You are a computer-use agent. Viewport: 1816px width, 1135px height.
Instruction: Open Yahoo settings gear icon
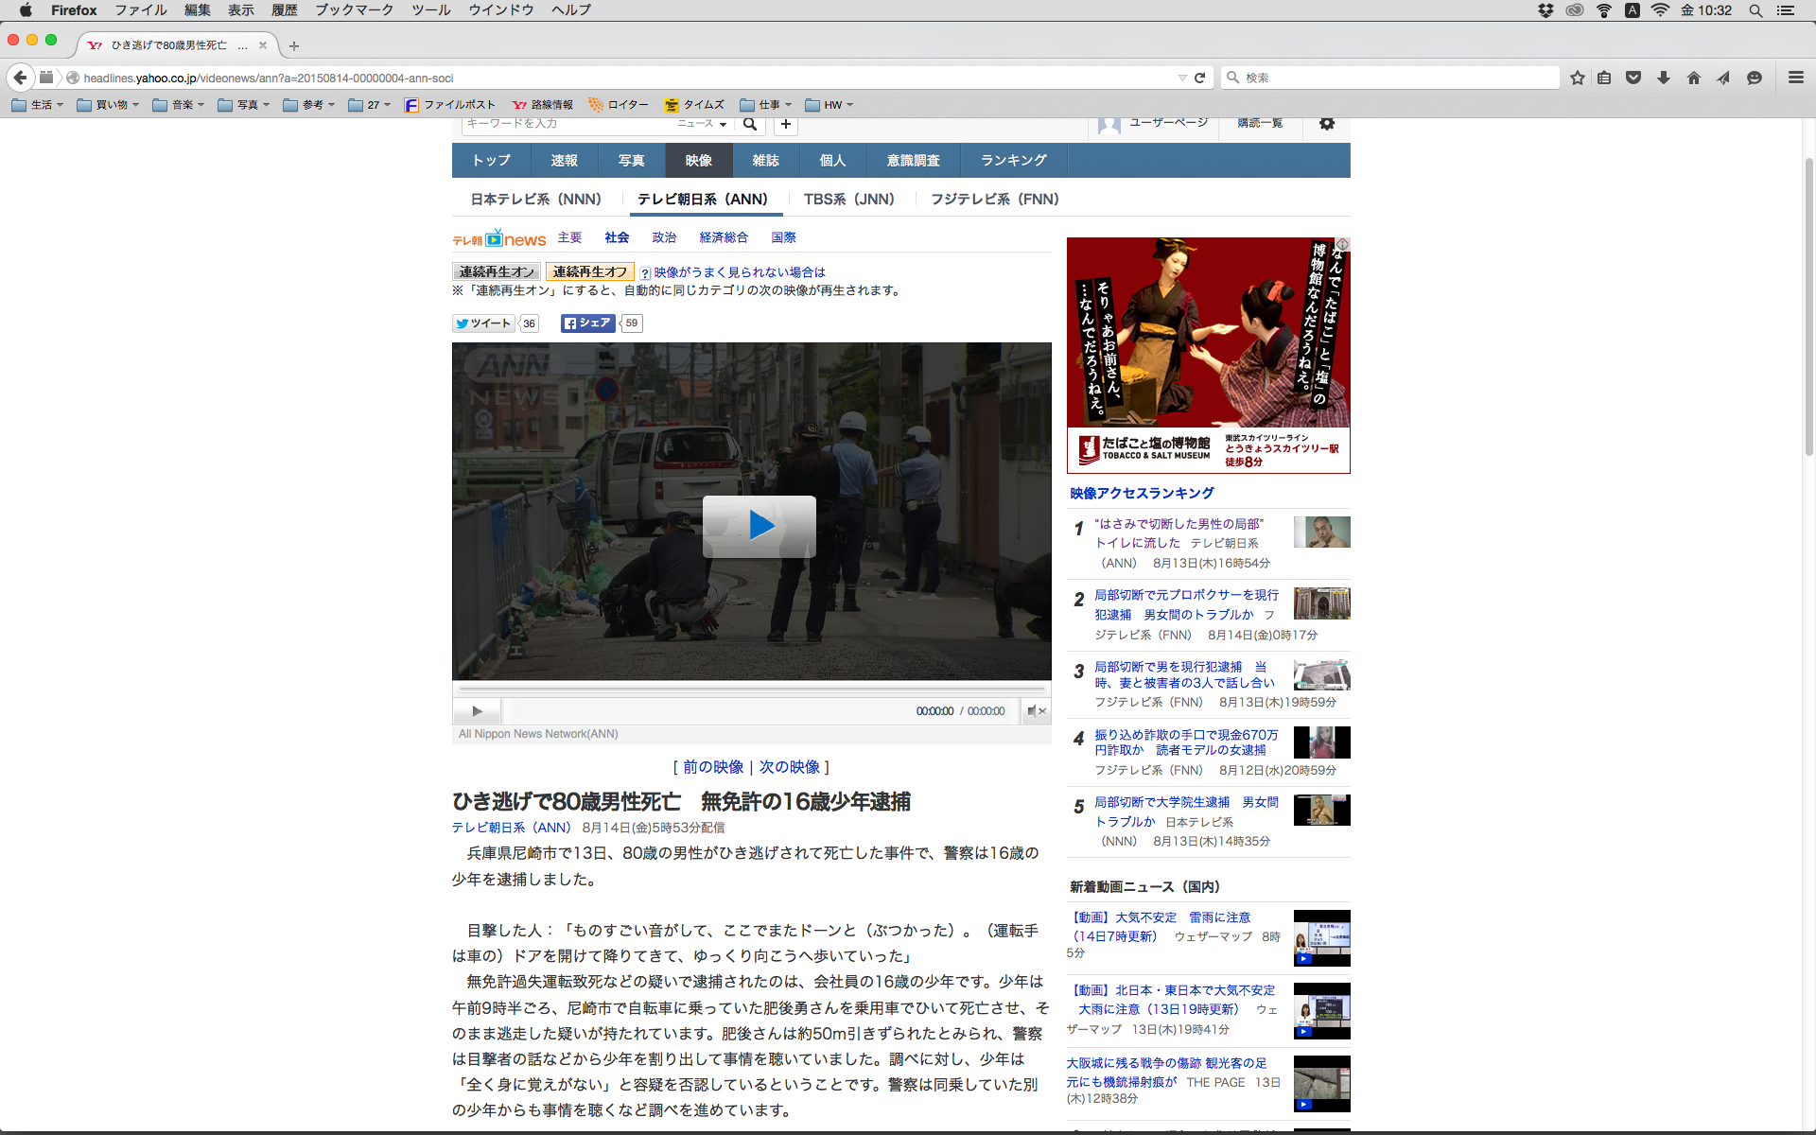tap(1326, 124)
